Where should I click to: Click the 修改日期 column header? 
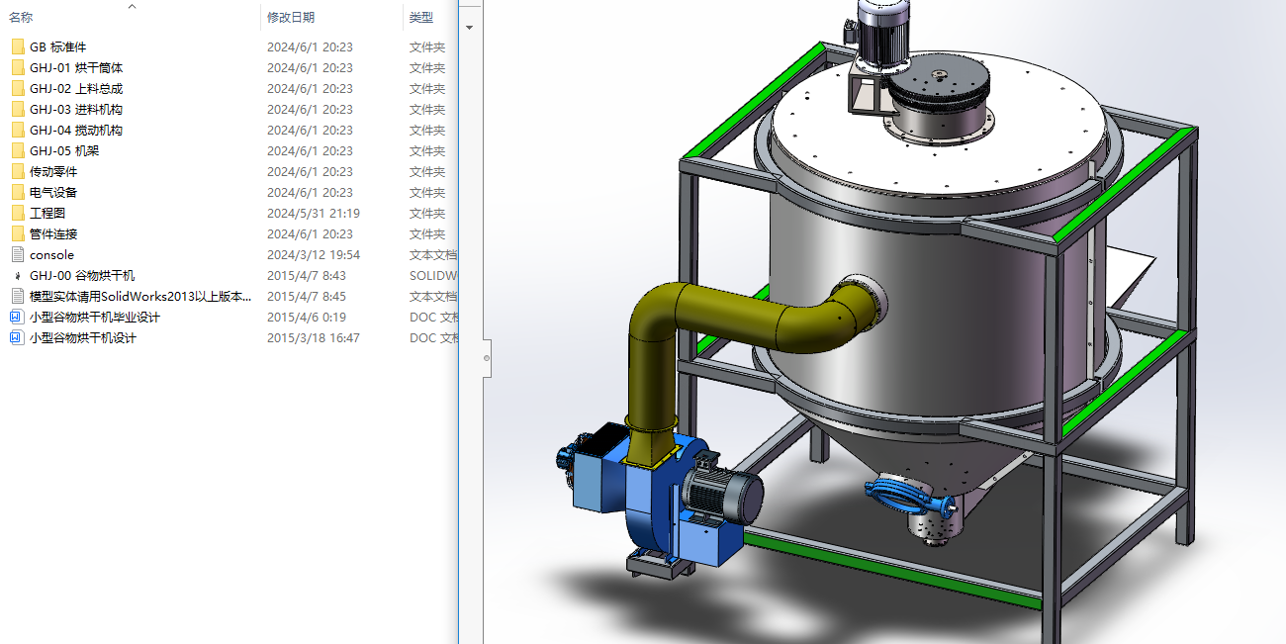[x=291, y=18]
